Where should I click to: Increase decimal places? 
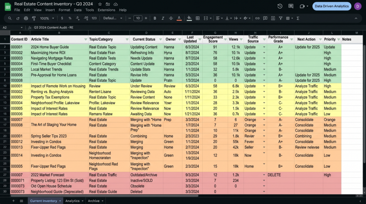[86, 18]
